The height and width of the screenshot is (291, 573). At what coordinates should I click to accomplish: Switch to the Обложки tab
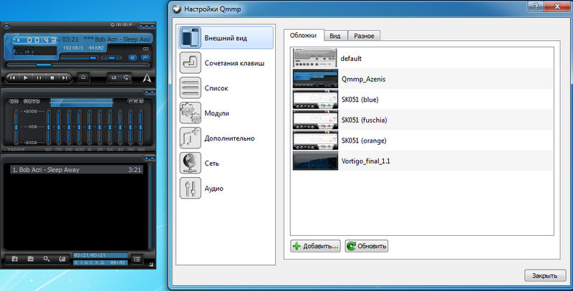pyautogui.click(x=303, y=35)
